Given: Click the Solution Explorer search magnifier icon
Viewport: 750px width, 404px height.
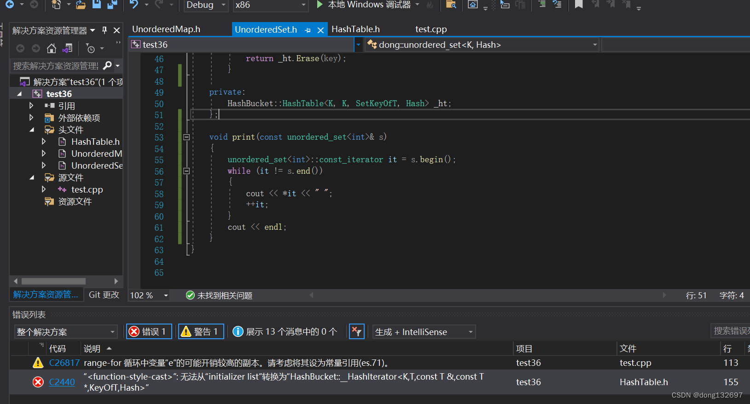Looking at the screenshot, I should click(x=107, y=66).
